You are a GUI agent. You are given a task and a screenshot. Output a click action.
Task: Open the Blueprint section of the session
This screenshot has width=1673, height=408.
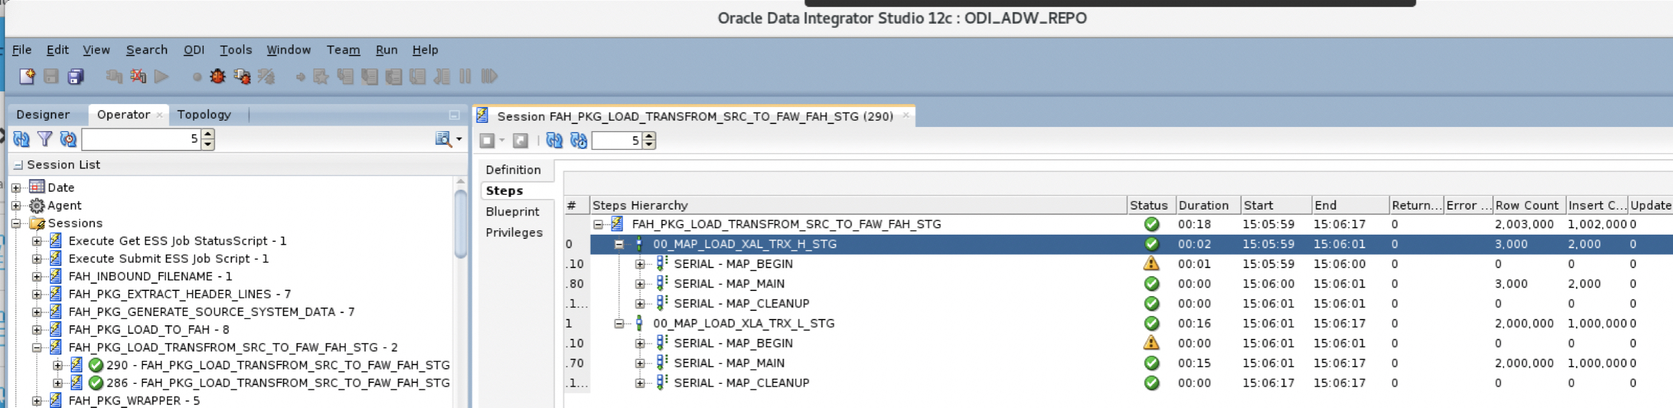coord(512,212)
